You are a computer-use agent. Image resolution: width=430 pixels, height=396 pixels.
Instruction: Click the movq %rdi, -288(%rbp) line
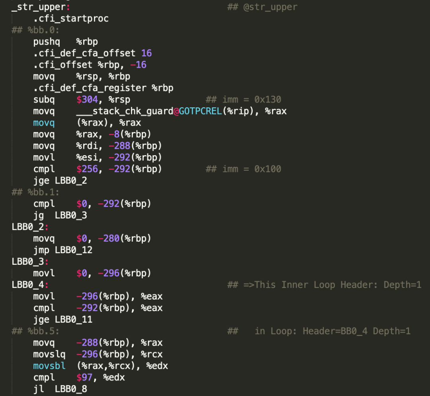click(98, 146)
